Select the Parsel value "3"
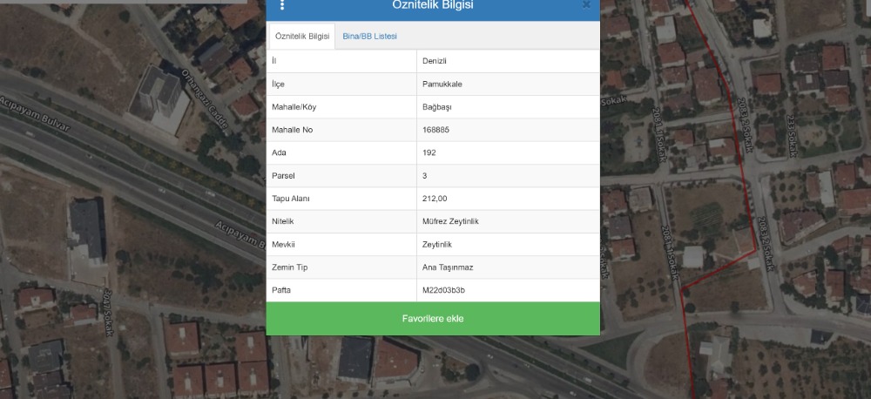The image size is (871, 399). pyautogui.click(x=425, y=176)
